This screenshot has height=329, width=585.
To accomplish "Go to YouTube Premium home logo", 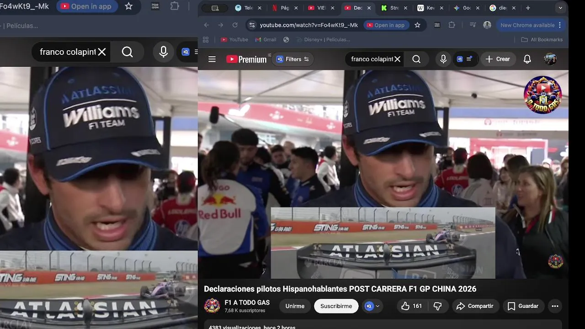I will coord(246,59).
